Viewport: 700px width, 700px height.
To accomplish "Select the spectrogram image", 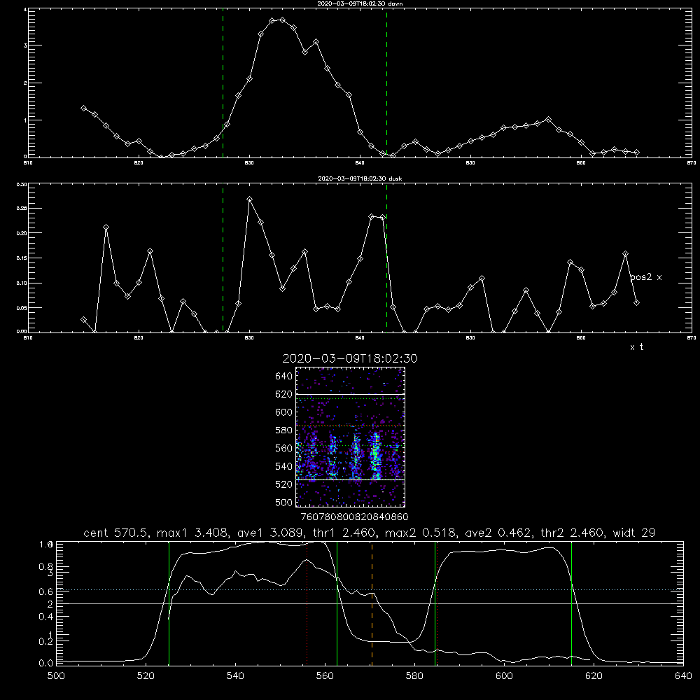I will pos(351,437).
